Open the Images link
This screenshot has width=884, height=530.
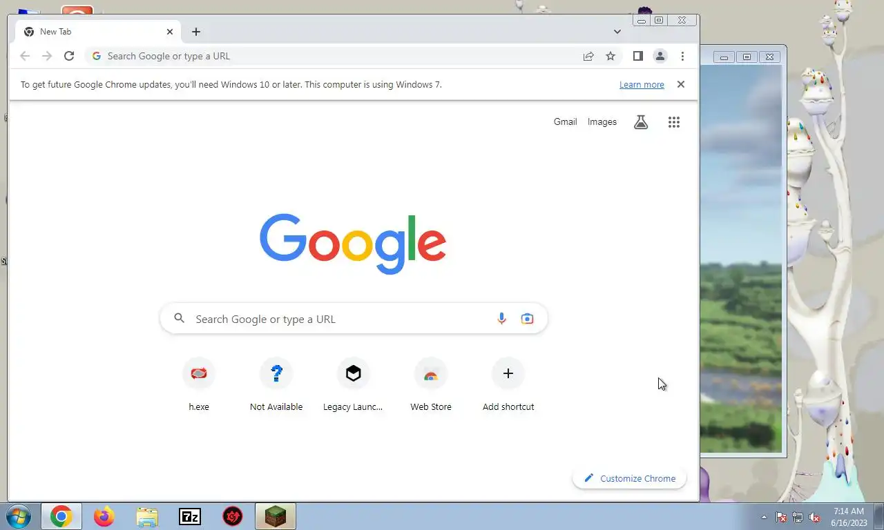602,122
